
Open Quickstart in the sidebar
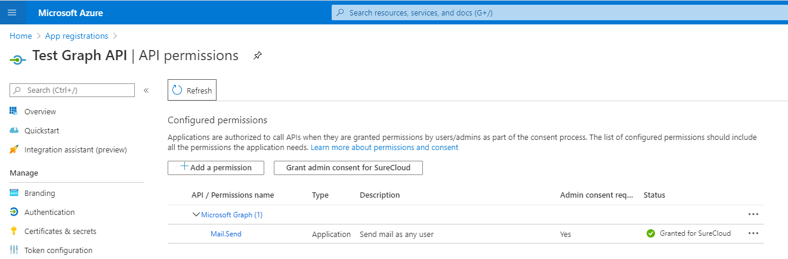42,130
